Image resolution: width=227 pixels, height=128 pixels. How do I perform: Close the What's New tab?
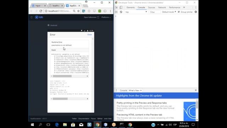[x=141, y=90]
